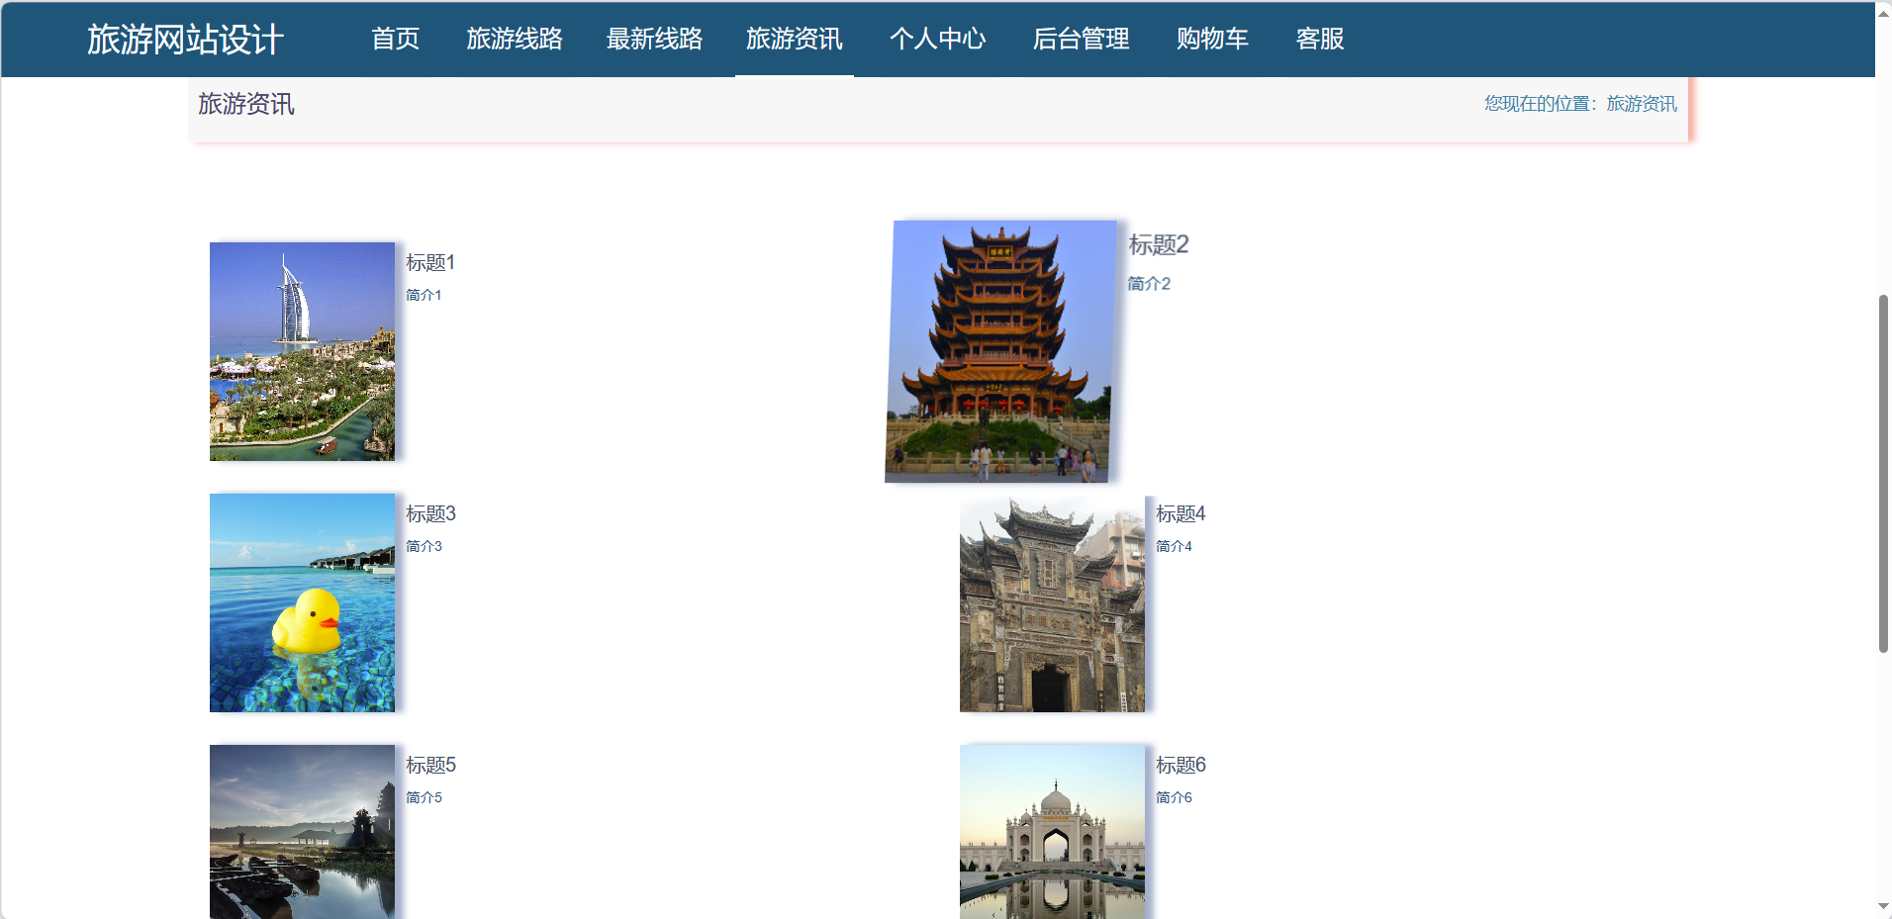
Task: Click the 旅游网站设计 site logo
Action: coord(184,40)
